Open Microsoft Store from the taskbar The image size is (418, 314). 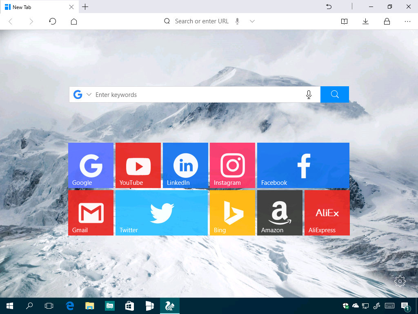pos(129,306)
